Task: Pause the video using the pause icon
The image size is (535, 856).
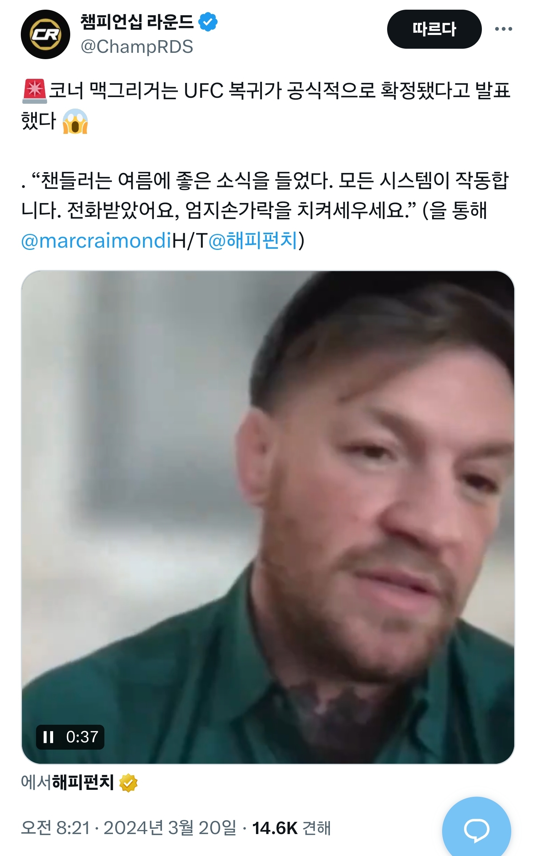Action: (x=48, y=737)
